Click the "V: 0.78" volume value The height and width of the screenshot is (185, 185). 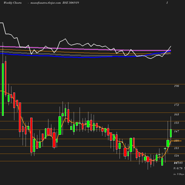point(178,168)
